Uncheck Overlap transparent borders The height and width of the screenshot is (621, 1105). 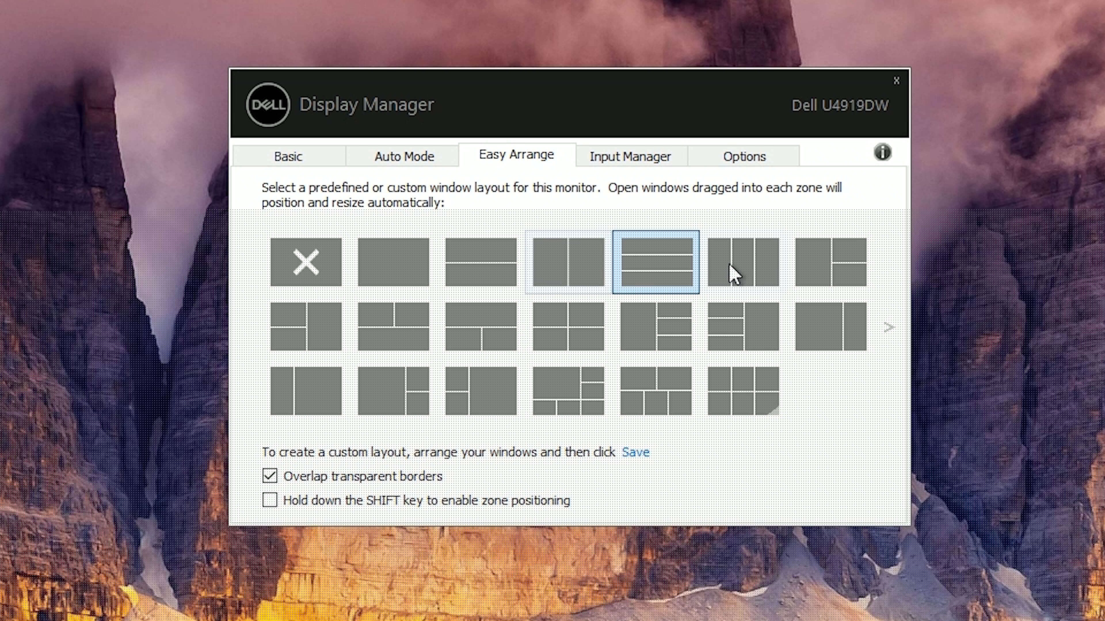270,476
